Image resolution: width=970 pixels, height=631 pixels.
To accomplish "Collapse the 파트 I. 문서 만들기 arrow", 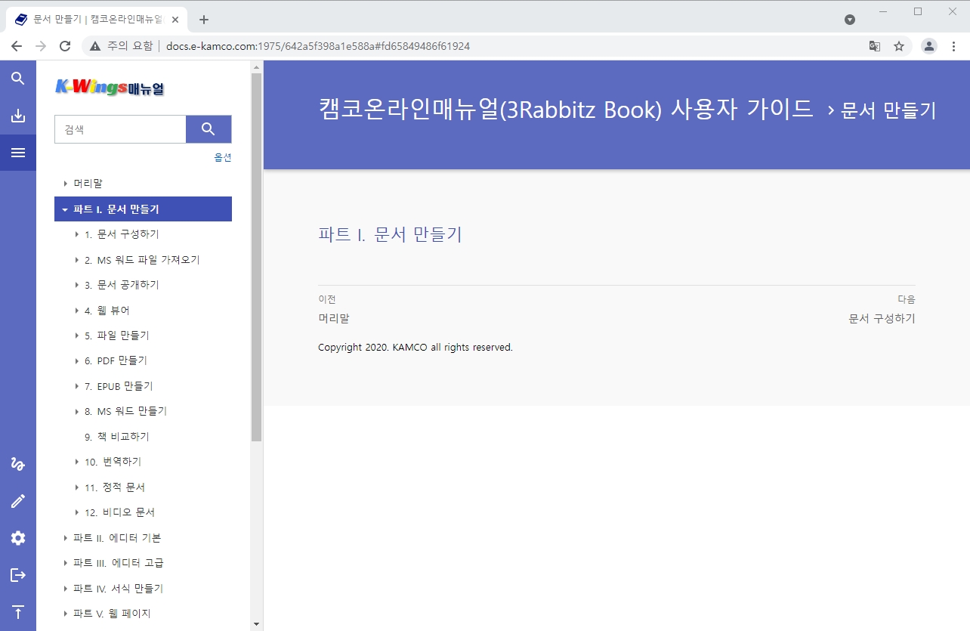I will [65, 209].
